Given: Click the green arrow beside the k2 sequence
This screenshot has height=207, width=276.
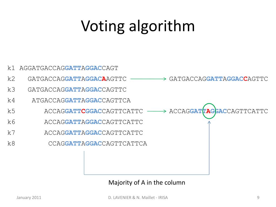Looking at the screenshot, I should click(148, 79).
